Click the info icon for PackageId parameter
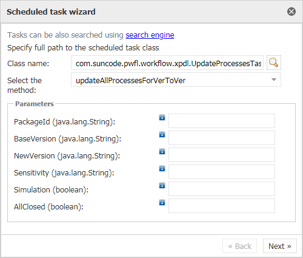Viewport: 303px width, 258px height. click(x=162, y=117)
